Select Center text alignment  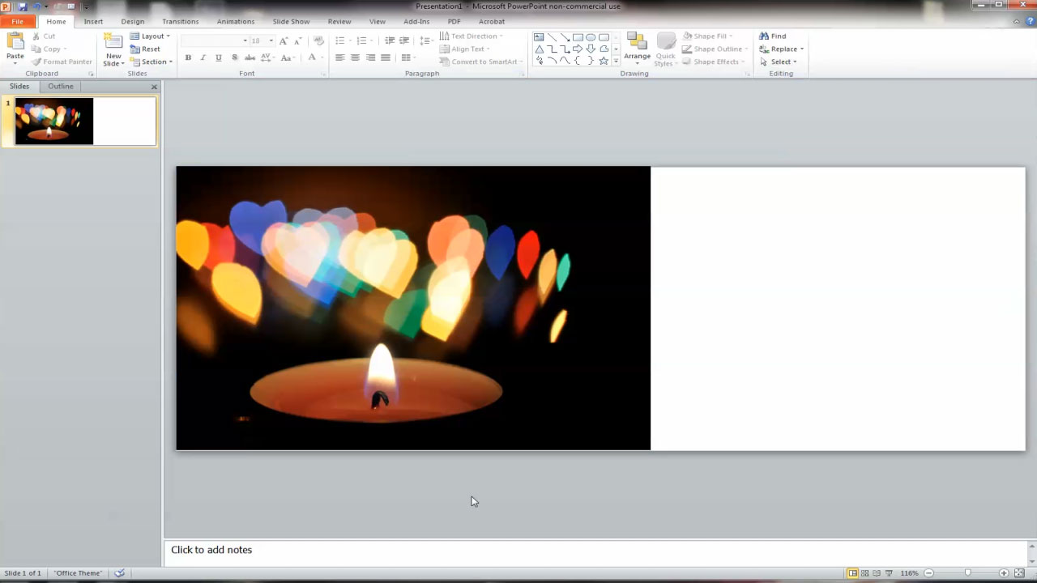click(355, 57)
